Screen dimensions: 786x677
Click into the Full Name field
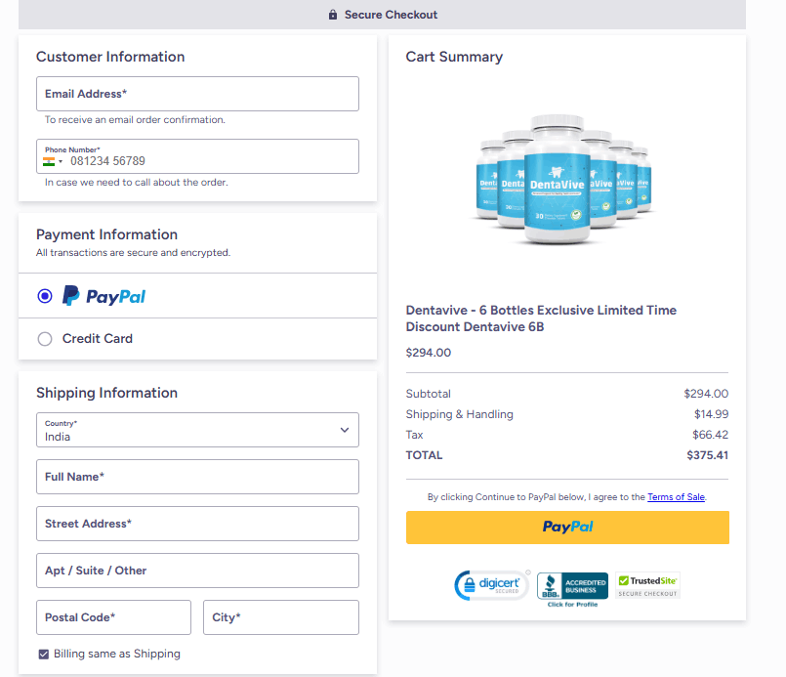click(197, 477)
